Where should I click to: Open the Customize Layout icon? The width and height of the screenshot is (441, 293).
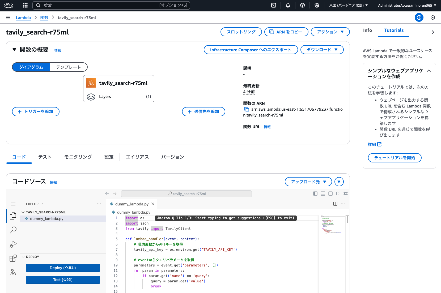(338, 194)
